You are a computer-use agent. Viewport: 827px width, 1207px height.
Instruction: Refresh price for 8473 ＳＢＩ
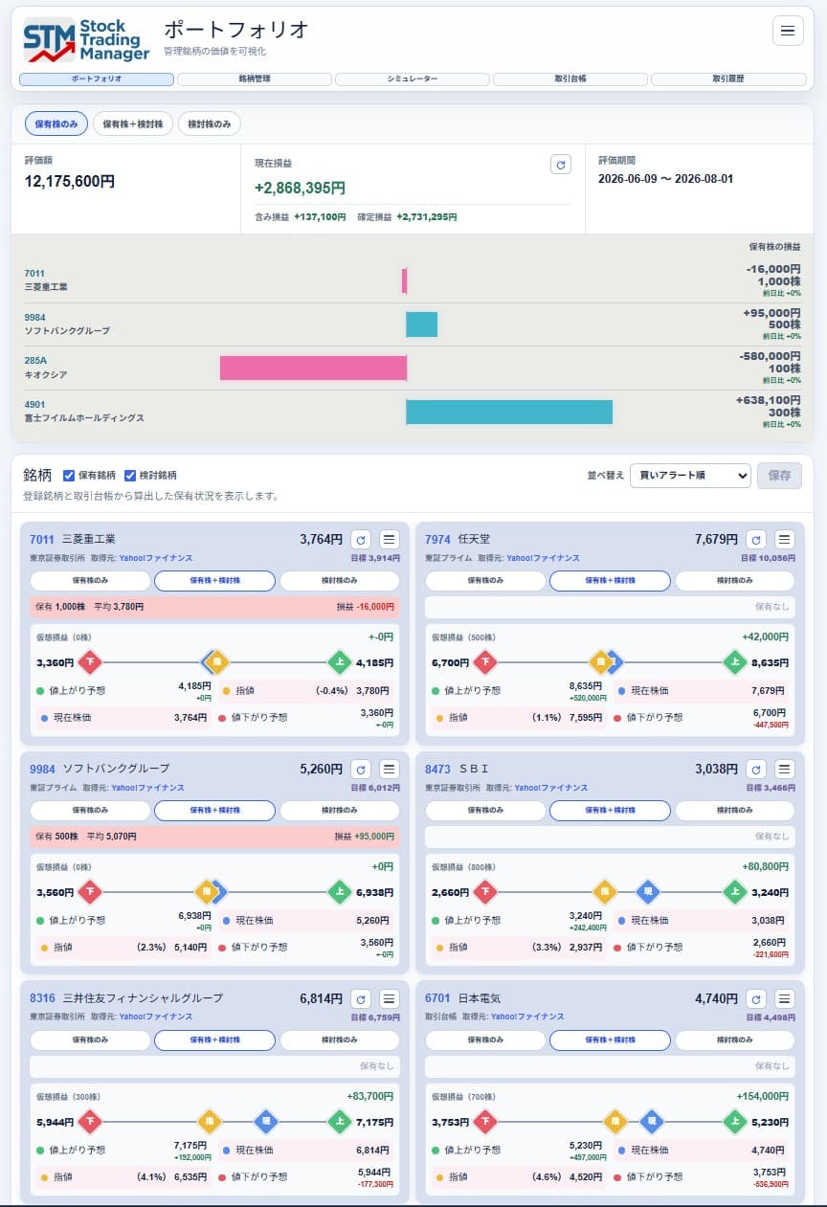tap(755, 769)
